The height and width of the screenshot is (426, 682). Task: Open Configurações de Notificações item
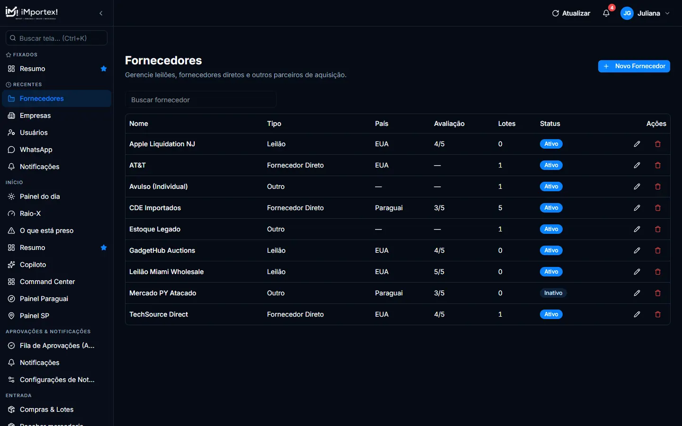57,380
